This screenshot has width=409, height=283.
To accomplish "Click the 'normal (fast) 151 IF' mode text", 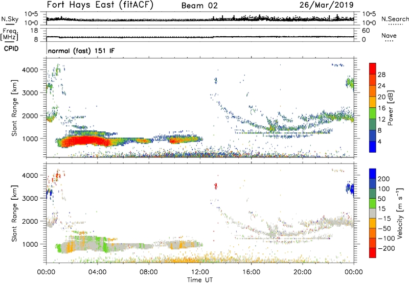I will 81,51.
